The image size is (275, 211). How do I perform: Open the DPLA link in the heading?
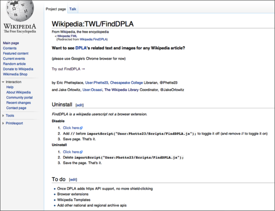click(x=81, y=48)
